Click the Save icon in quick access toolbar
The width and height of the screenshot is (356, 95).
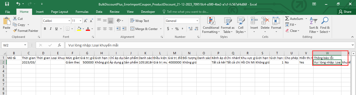click(7, 4)
